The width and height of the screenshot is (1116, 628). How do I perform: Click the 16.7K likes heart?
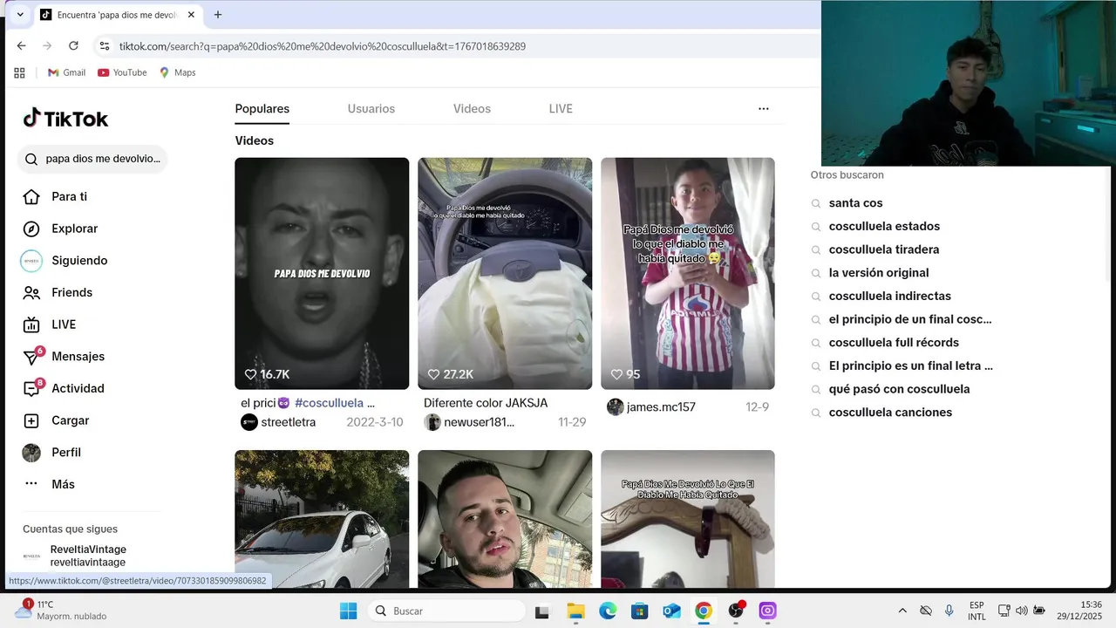coord(251,374)
